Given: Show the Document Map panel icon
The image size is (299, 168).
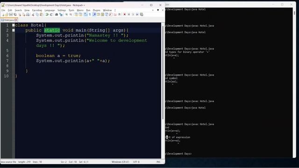Looking at the screenshot, I should [102, 14].
